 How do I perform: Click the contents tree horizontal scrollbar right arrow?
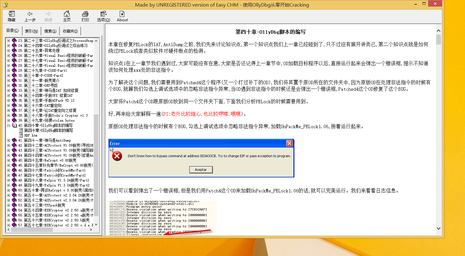coord(91,229)
